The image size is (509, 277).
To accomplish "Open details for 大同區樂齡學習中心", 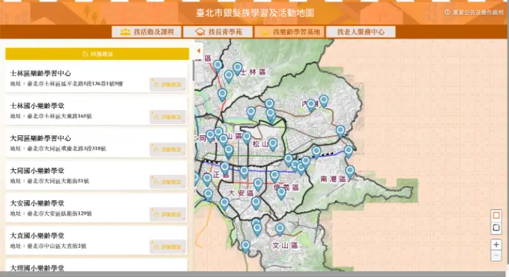I will (x=168, y=149).
